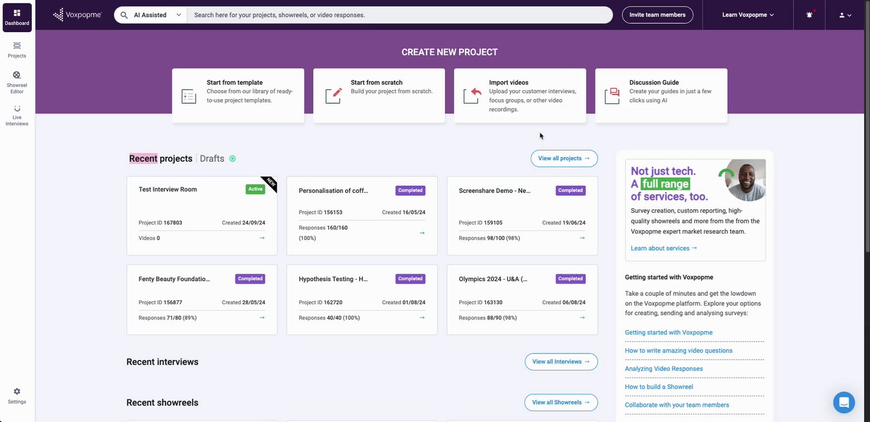The image size is (870, 422).
Task: Open Analyzing Video Responses link
Action: click(664, 369)
